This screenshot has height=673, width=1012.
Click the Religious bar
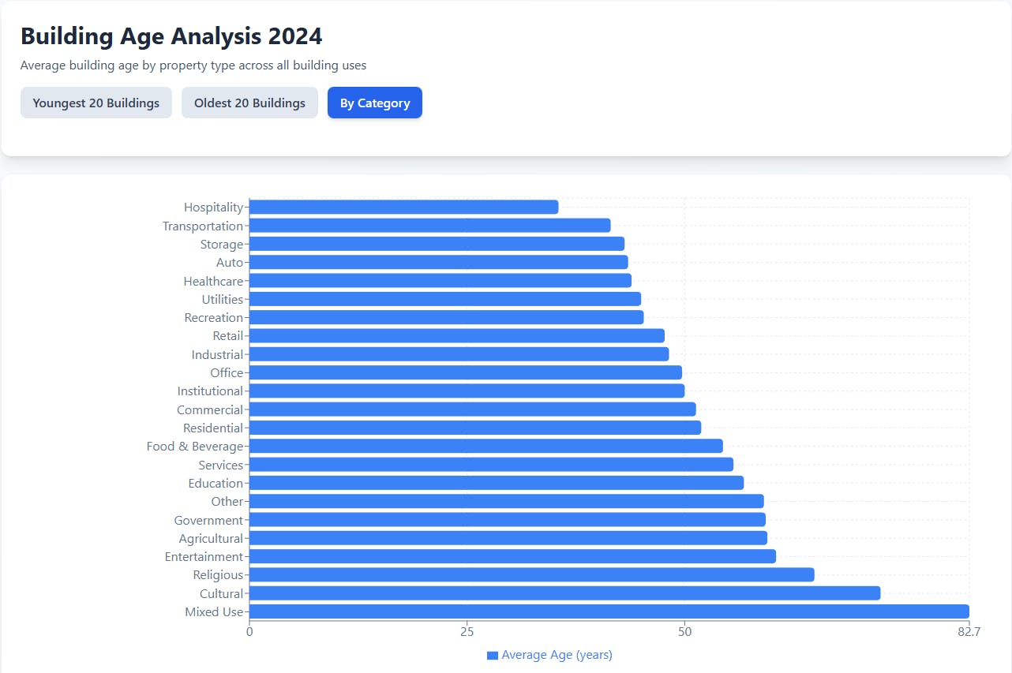pyautogui.click(x=531, y=574)
